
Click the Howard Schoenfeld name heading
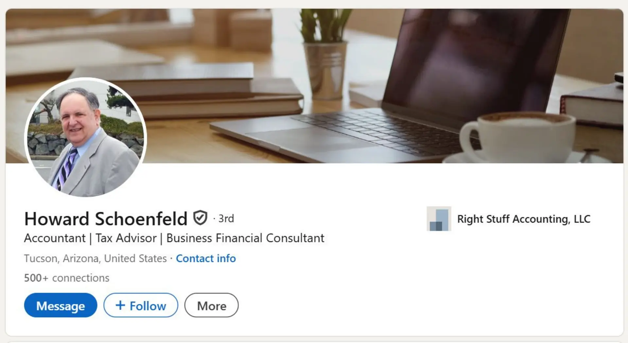pos(106,218)
